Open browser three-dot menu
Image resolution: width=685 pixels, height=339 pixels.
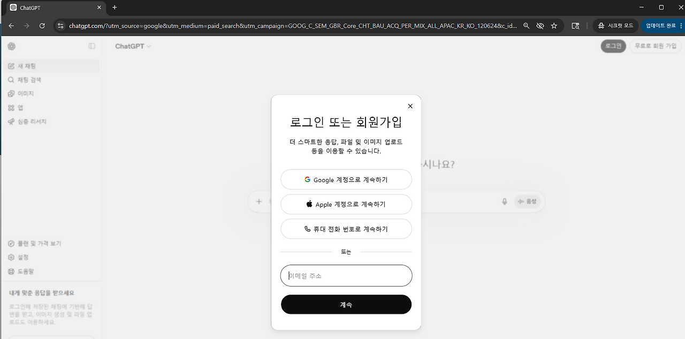click(682, 25)
